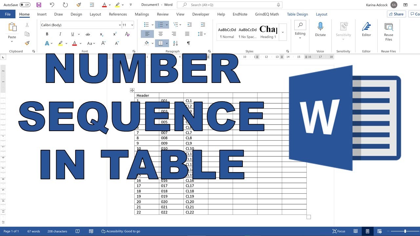
Task: Click the Text Effects icon
Action: [x=47, y=43]
